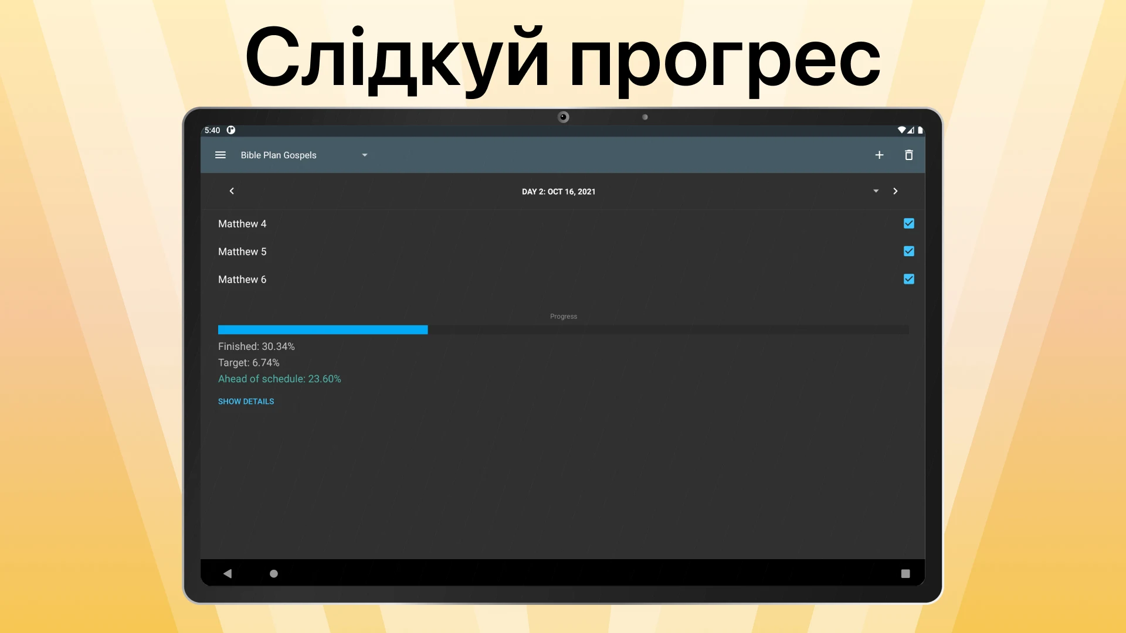Select the Matthew 4 reading
This screenshot has width=1126, height=633.
242,224
